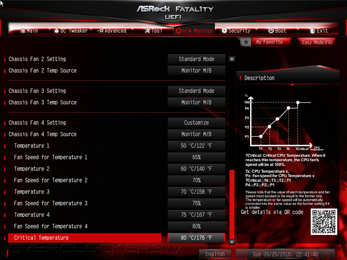This screenshot has width=347, height=260.
Task: Select Fan Speed for Temperature 1 label
Action: coord(51,157)
